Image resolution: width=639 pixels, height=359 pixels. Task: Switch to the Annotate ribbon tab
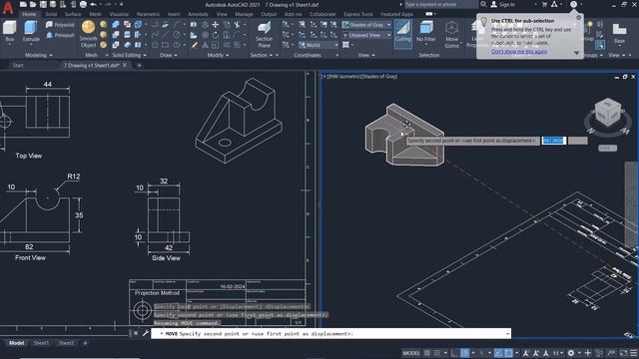coord(198,14)
